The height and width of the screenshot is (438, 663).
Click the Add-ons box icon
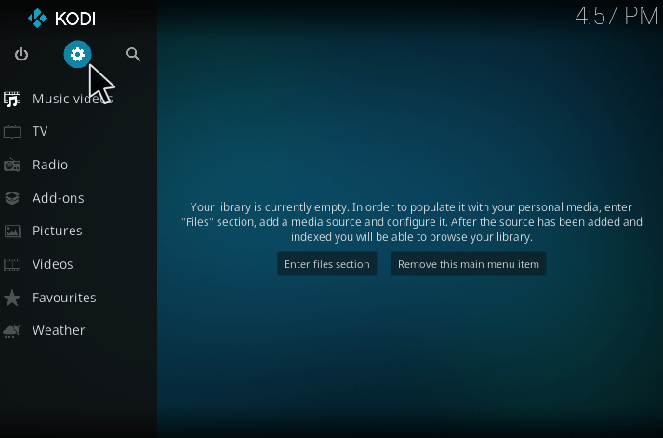(x=12, y=198)
